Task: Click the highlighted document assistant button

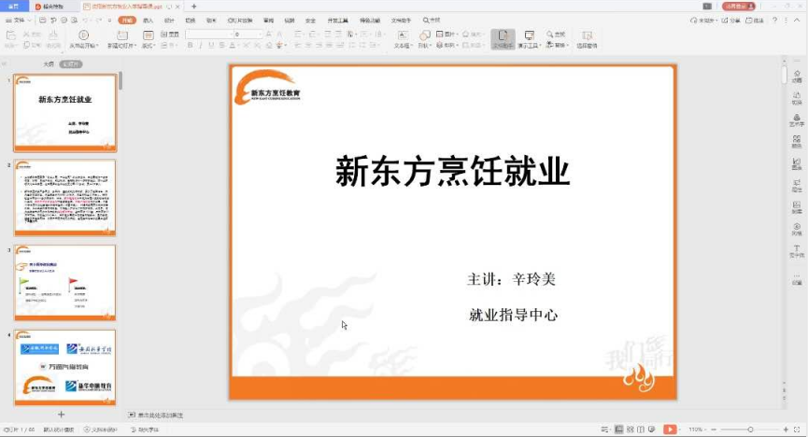Action: pos(503,38)
